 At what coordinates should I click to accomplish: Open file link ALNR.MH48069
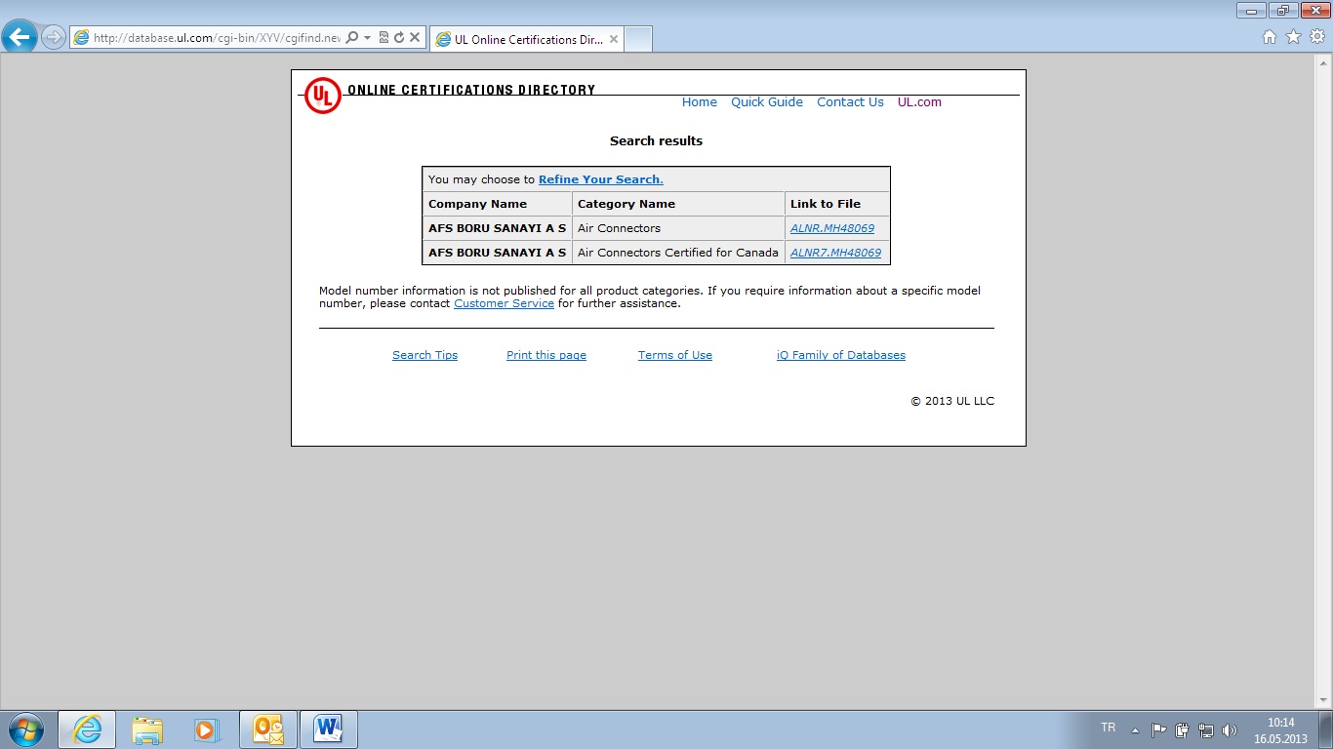click(x=832, y=228)
